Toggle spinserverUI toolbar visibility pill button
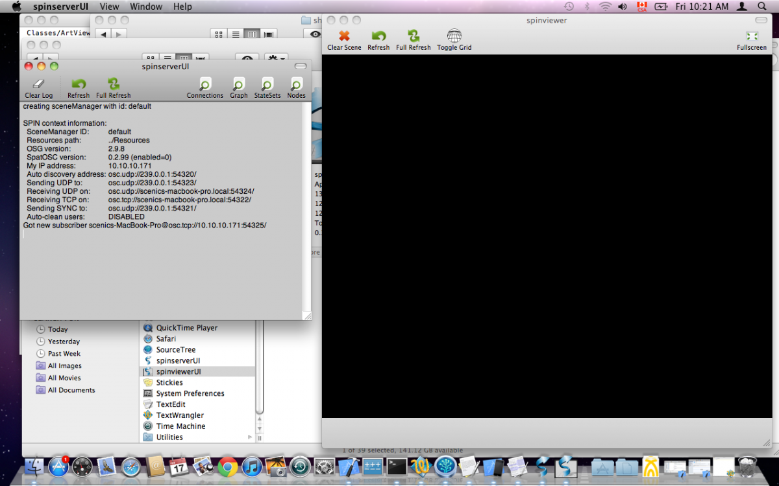 coord(301,66)
